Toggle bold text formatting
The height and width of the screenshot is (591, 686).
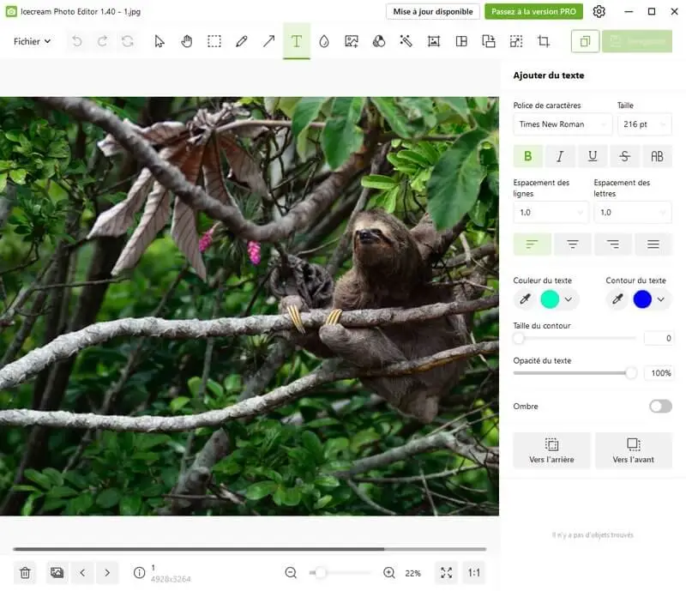pyautogui.click(x=528, y=156)
